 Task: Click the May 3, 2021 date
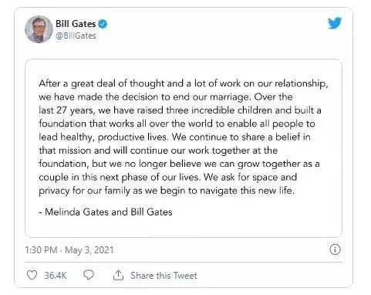(x=89, y=250)
